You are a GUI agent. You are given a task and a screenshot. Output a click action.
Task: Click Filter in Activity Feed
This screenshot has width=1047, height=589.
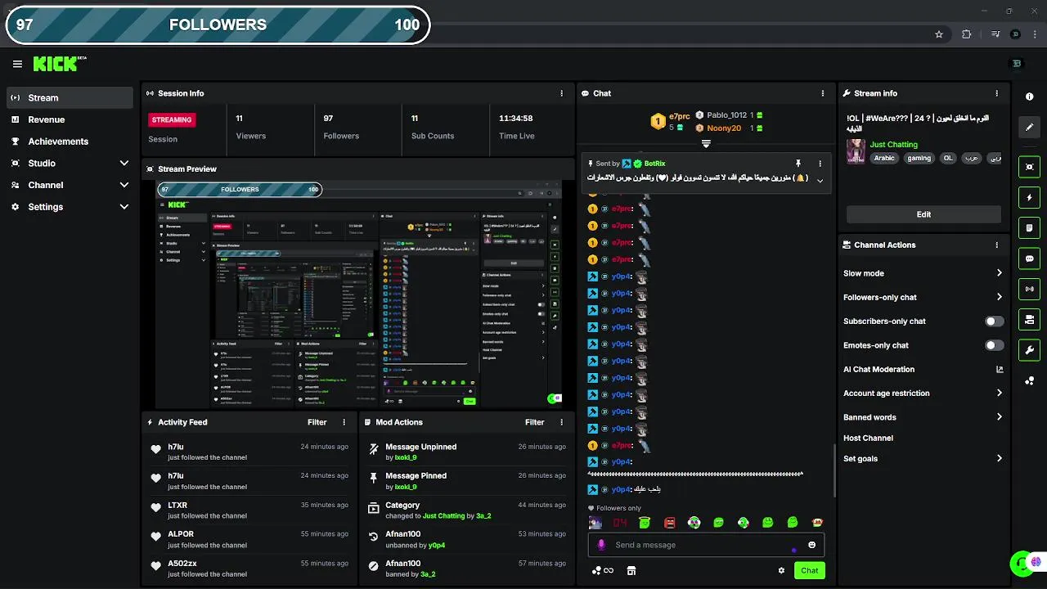point(317,422)
